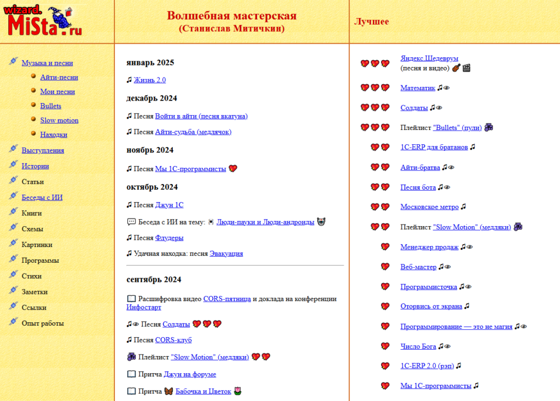The image size is (560, 401).
Task: Open the Веб-мастер link
Action: point(418,267)
